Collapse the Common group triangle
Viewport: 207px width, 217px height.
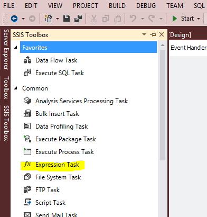click(16, 88)
